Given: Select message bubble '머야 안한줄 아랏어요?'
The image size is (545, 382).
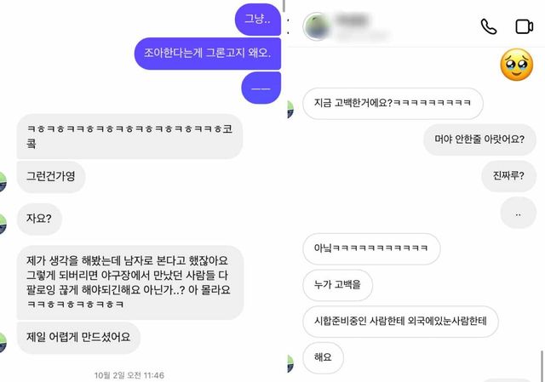Looking at the screenshot, I should (479, 140).
